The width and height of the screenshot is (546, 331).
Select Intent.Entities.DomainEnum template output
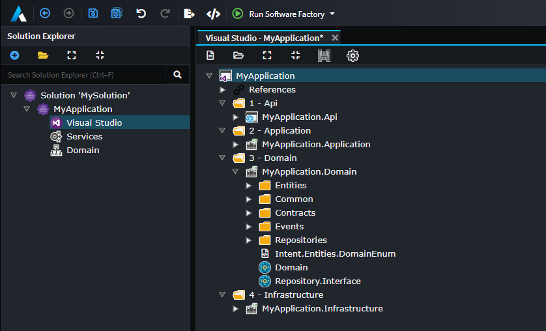point(335,253)
